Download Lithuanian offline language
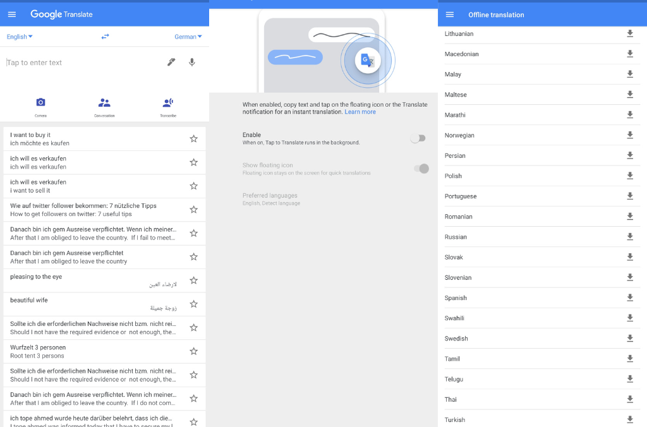Screen dimensions: 647x427 (x=630, y=34)
